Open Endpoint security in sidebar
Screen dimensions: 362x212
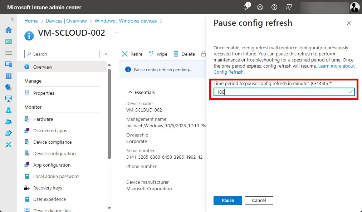pyautogui.click(x=9, y=87)
